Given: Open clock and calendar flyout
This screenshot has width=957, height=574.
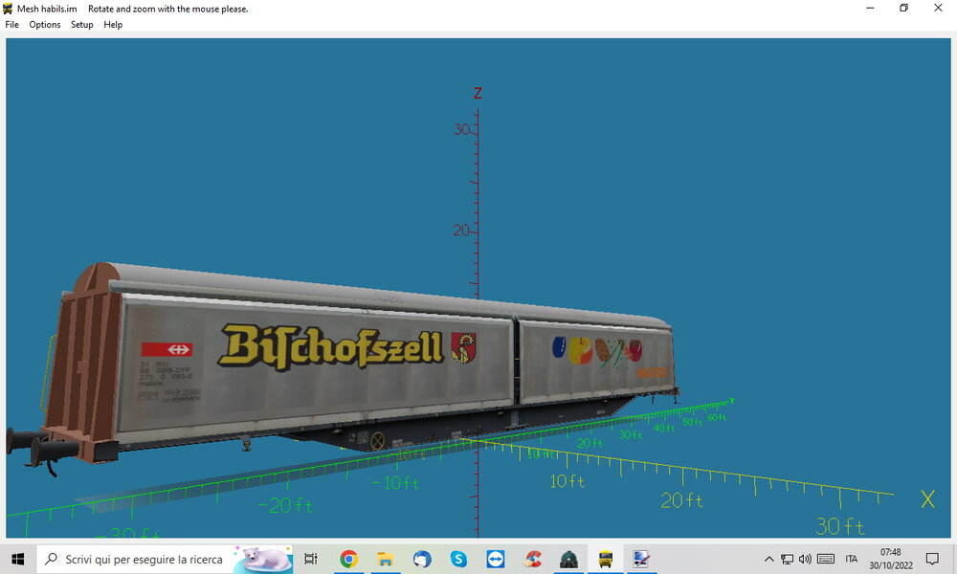Looking at the screenshot, I should point(890,559).
